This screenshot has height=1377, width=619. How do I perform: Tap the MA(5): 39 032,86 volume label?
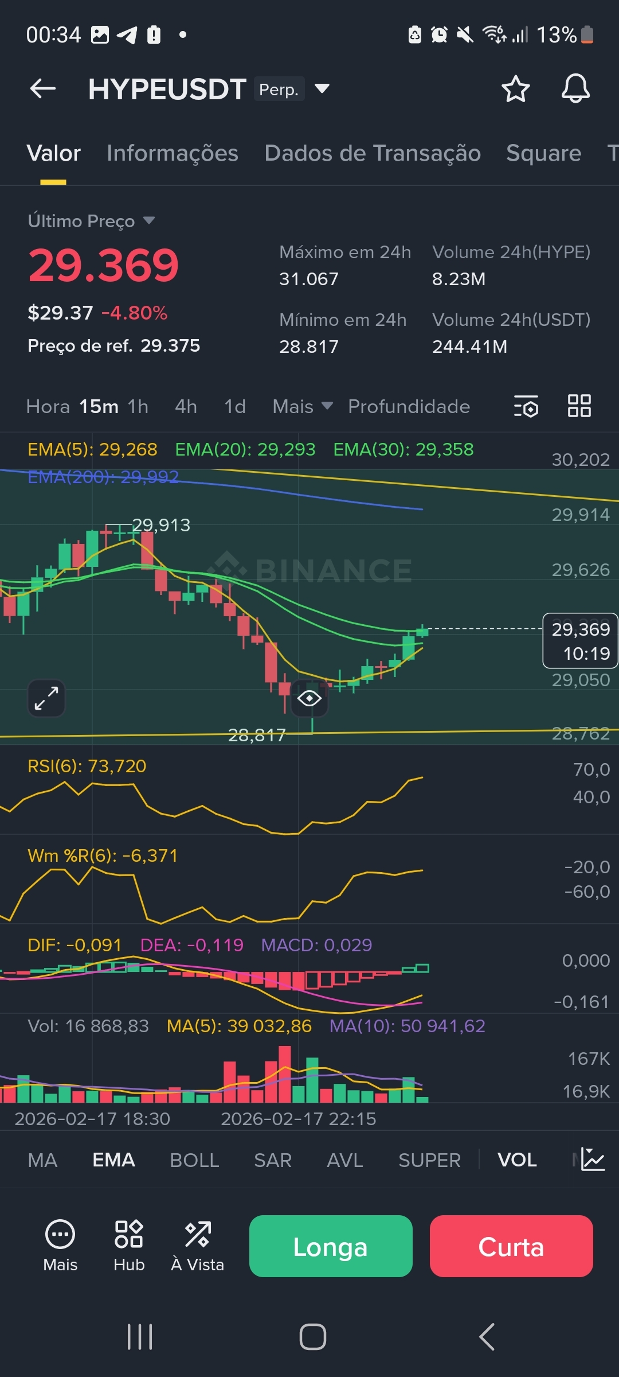pyautogui.click(x=239, y=1026)
